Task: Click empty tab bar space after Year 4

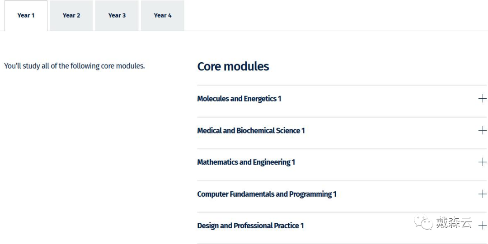Action: coord(336,15)
